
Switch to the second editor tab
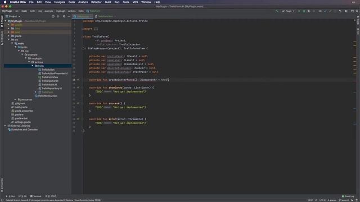click(x=105, y=16)
